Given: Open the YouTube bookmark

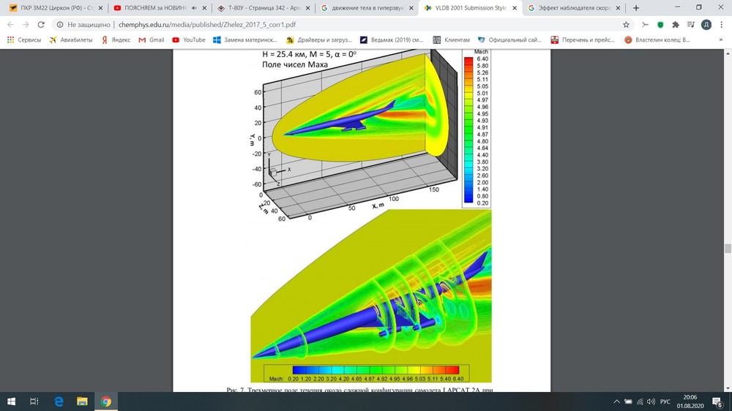Looking at the screenshot, I should 189,40.
